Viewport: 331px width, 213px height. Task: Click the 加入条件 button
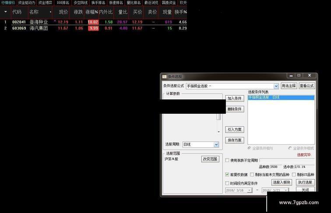click(235, 98)
